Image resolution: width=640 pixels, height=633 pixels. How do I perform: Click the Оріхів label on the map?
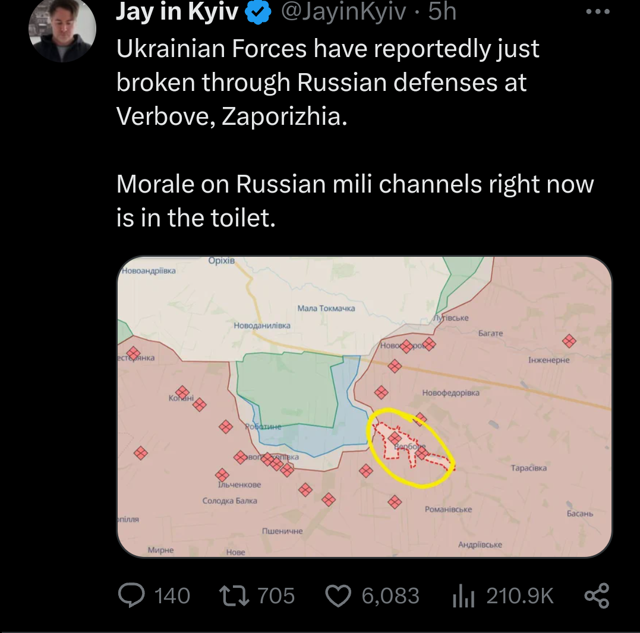pyautogui.click(x=222, y=261)
